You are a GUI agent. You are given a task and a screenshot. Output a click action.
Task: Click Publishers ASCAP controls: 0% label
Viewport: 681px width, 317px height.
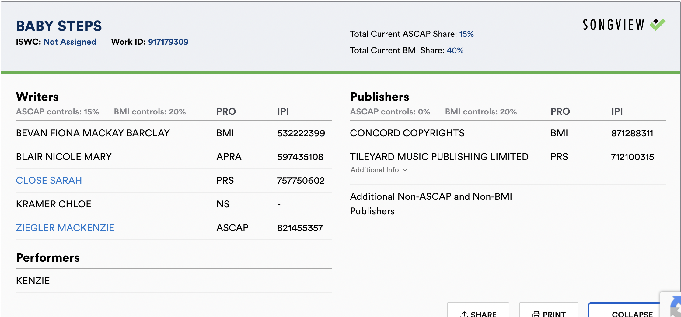point(390,112)
